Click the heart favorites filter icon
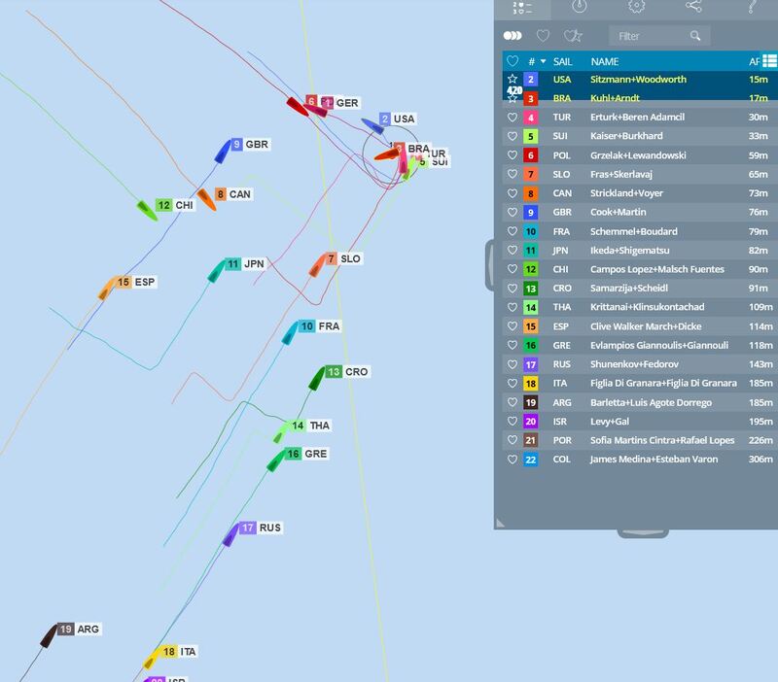The height and width of the screenshot is (682, 778). pos(544,36)
